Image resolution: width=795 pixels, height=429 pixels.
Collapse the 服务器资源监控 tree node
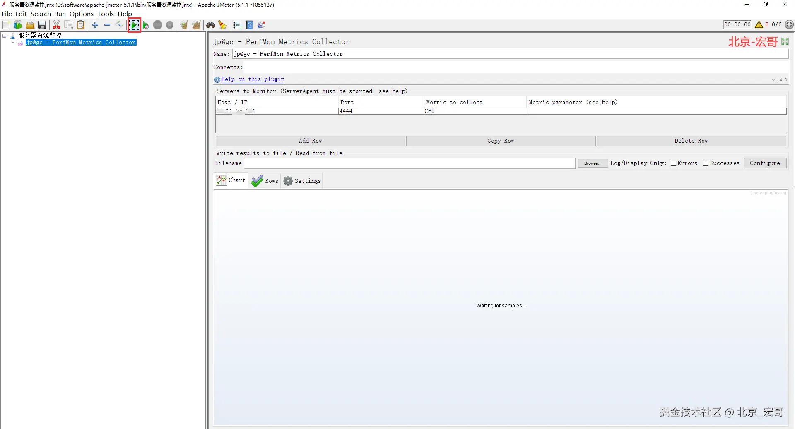pos(5,36)
